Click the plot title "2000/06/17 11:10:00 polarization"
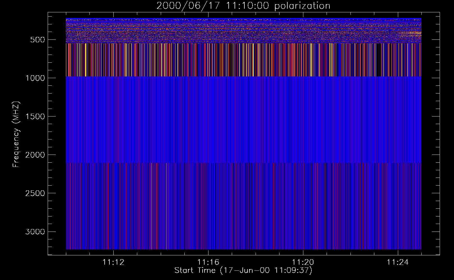 click(x=243, y=6)
